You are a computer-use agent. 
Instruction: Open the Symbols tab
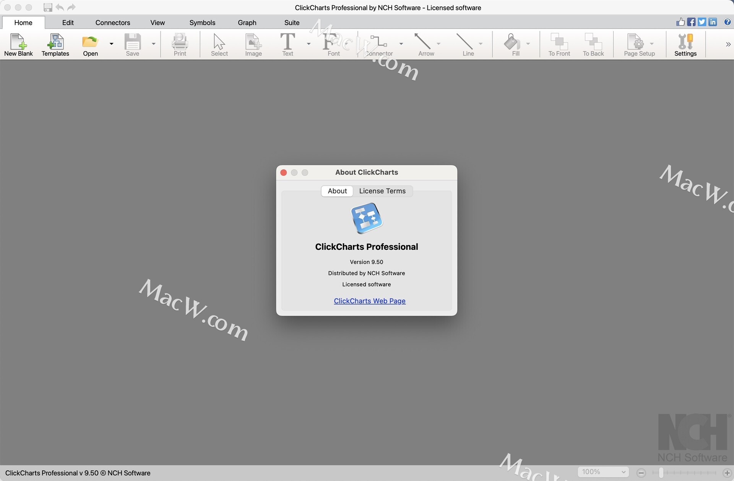coord(202,23)
